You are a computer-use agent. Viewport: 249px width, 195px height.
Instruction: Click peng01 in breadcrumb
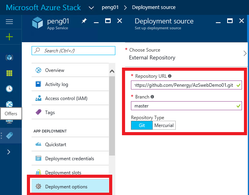[x=110, y=7]
